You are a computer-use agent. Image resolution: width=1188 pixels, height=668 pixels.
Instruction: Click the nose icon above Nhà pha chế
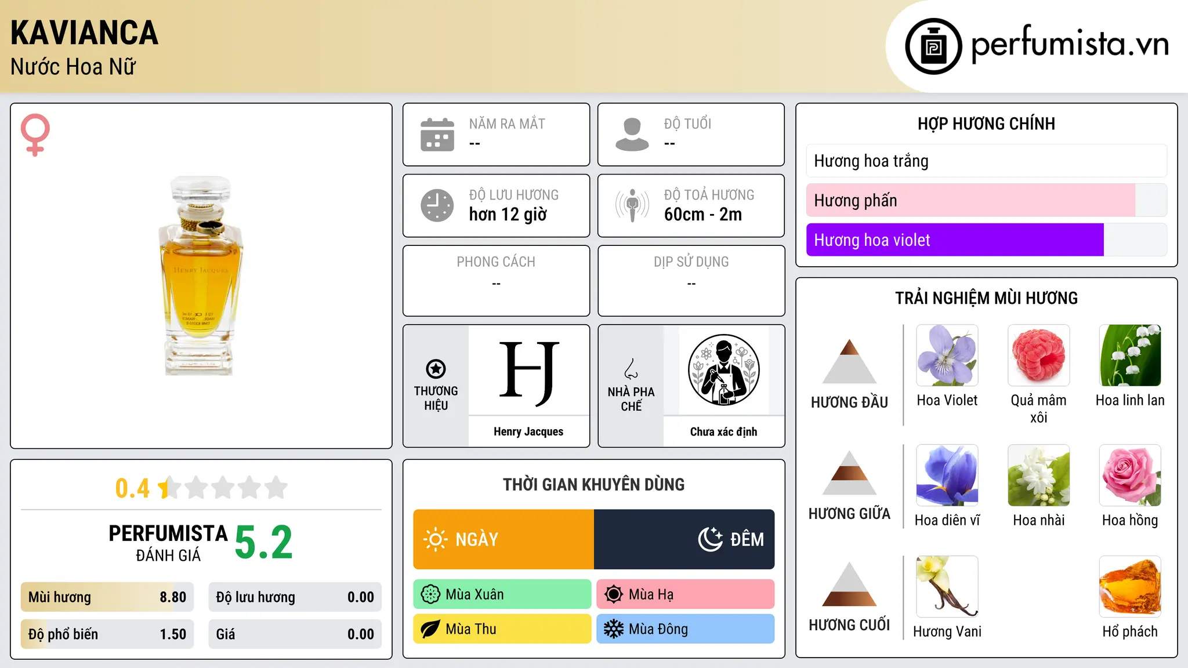tap(631, 368)
